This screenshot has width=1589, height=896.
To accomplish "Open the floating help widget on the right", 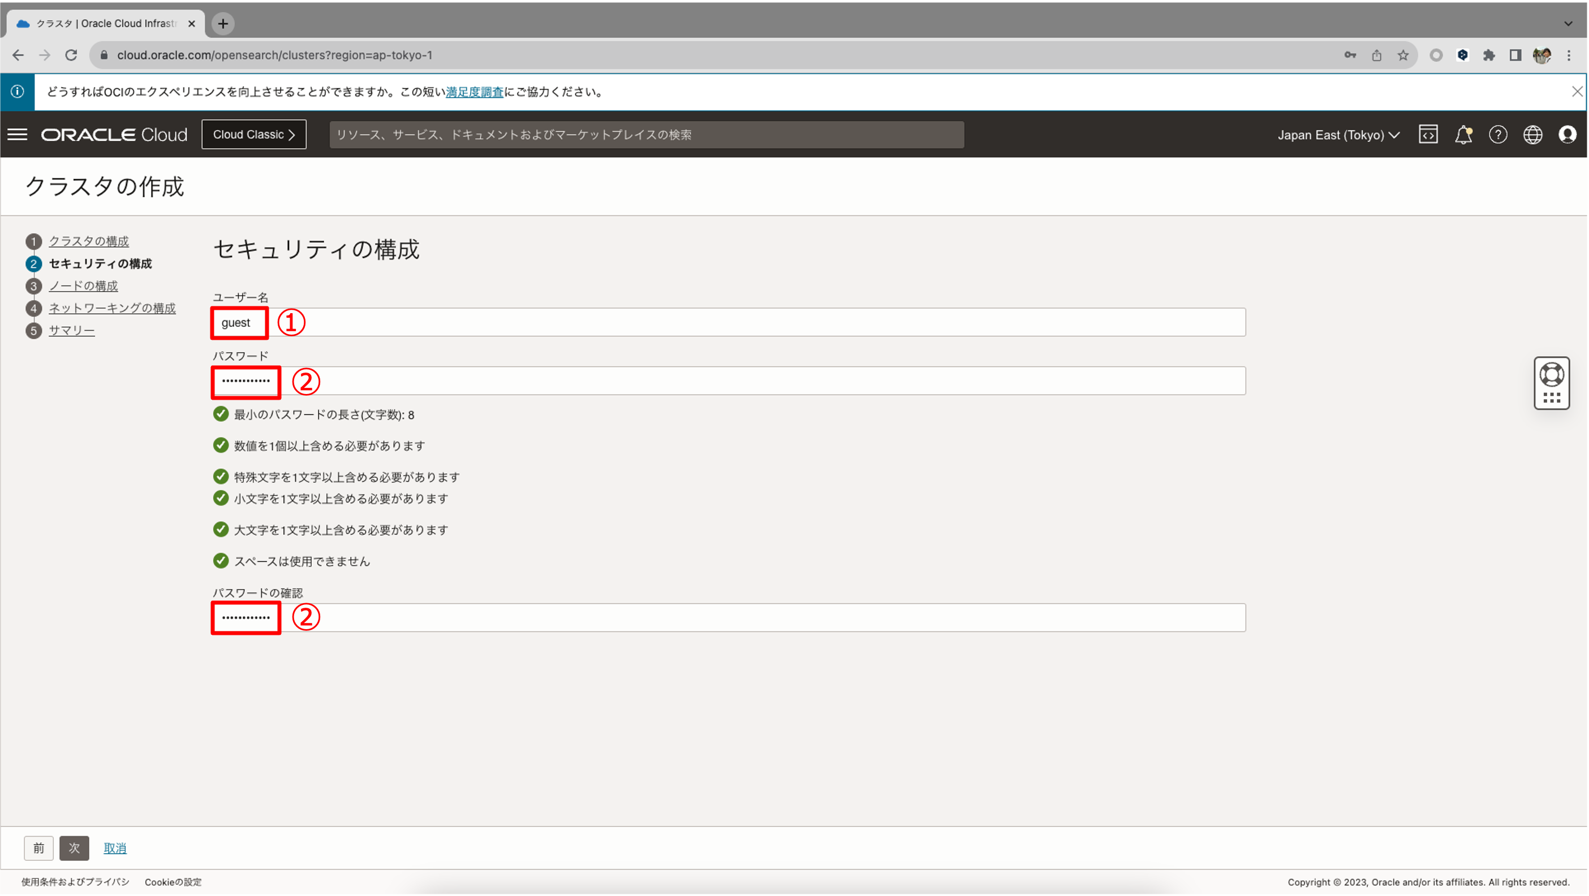I will tap(1552, 382).
